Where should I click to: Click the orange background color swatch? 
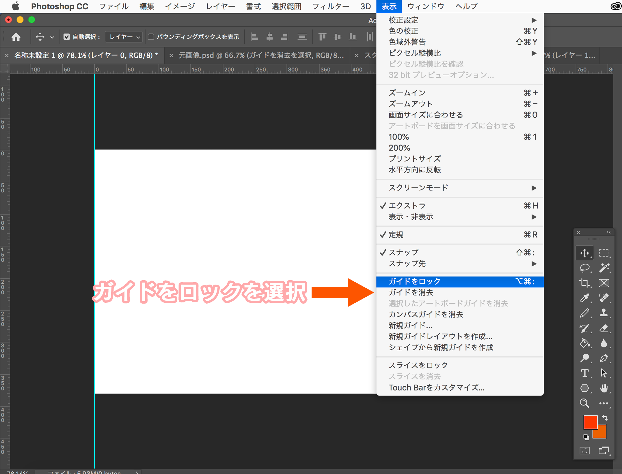(x=602, y=433)
